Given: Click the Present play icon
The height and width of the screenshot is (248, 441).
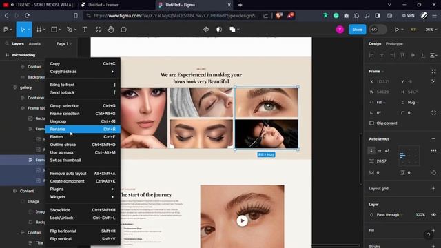Looking at the screenshot, I should point(397,30).
